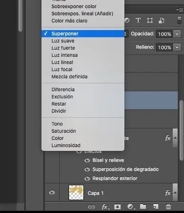
Task: Click the Superposición de degradado effect name
Action: 125,170
